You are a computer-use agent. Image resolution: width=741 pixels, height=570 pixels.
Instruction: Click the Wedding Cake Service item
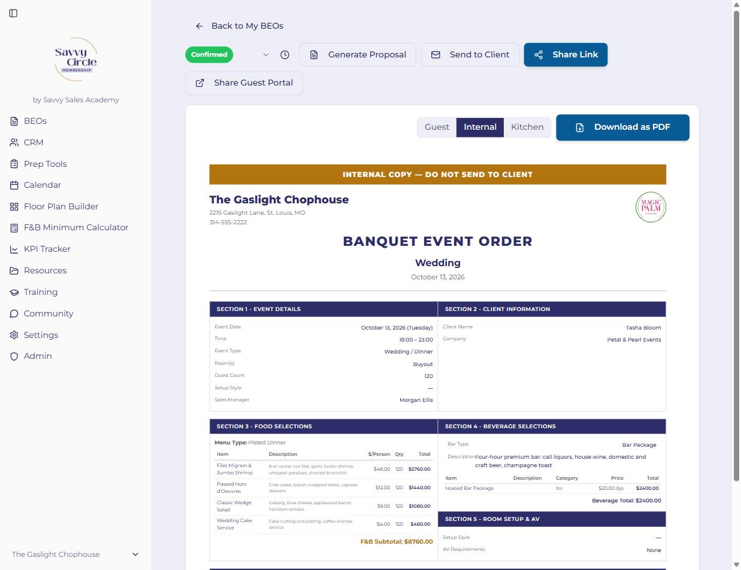click(234, 524)
